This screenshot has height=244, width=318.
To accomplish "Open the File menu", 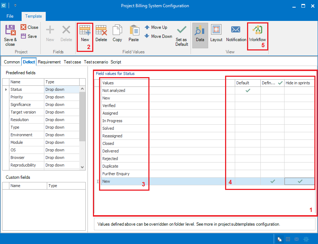I will tap(10, 16).
